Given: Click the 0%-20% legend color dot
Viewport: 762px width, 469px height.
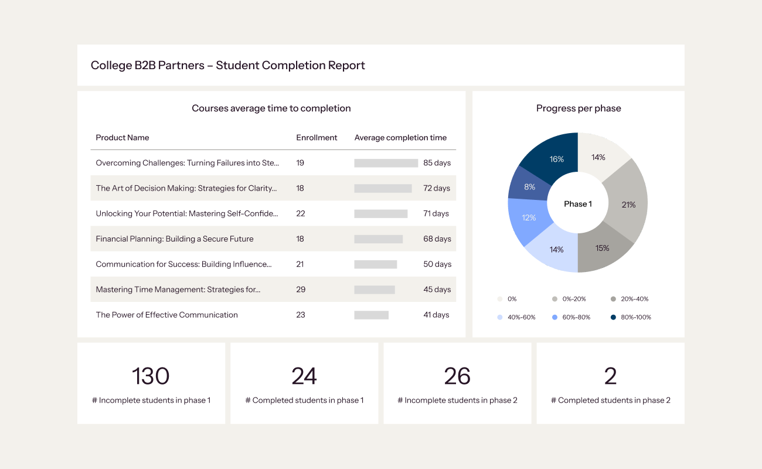Looking at the screenshot, I should click(555, 299).
